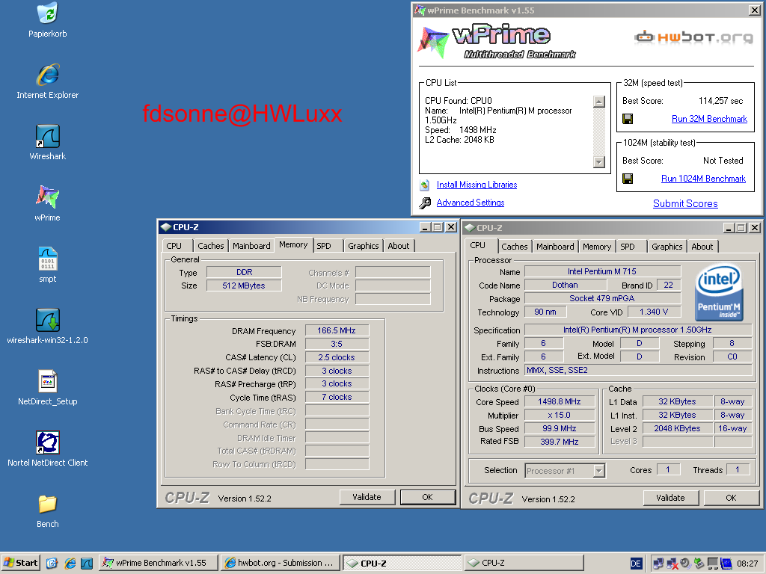The image size is (766, 574).
Task: Open the Advanced Settings link
Action: [471, 203]
